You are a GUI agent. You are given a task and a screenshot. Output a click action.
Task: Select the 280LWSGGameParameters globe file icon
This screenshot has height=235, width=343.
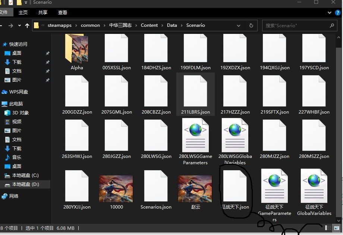(195, 135)
